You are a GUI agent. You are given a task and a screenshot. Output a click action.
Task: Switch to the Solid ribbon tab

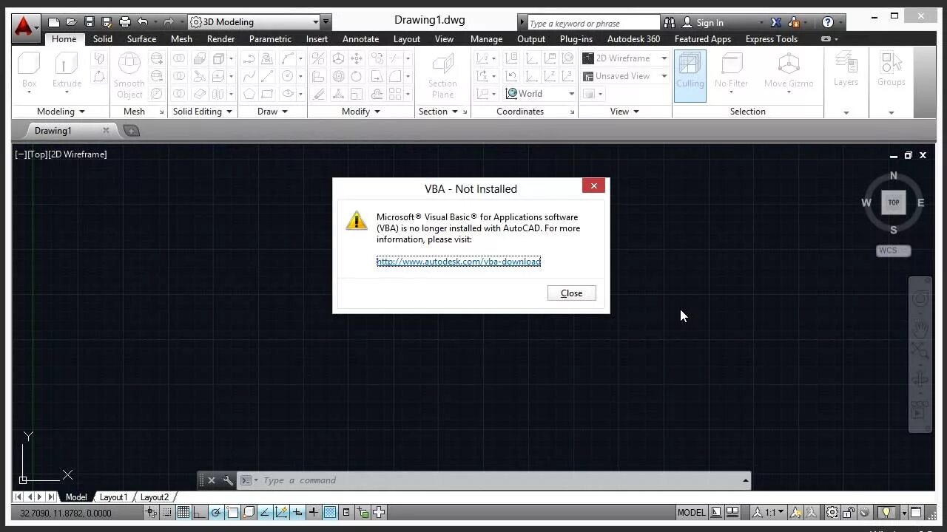103,38
